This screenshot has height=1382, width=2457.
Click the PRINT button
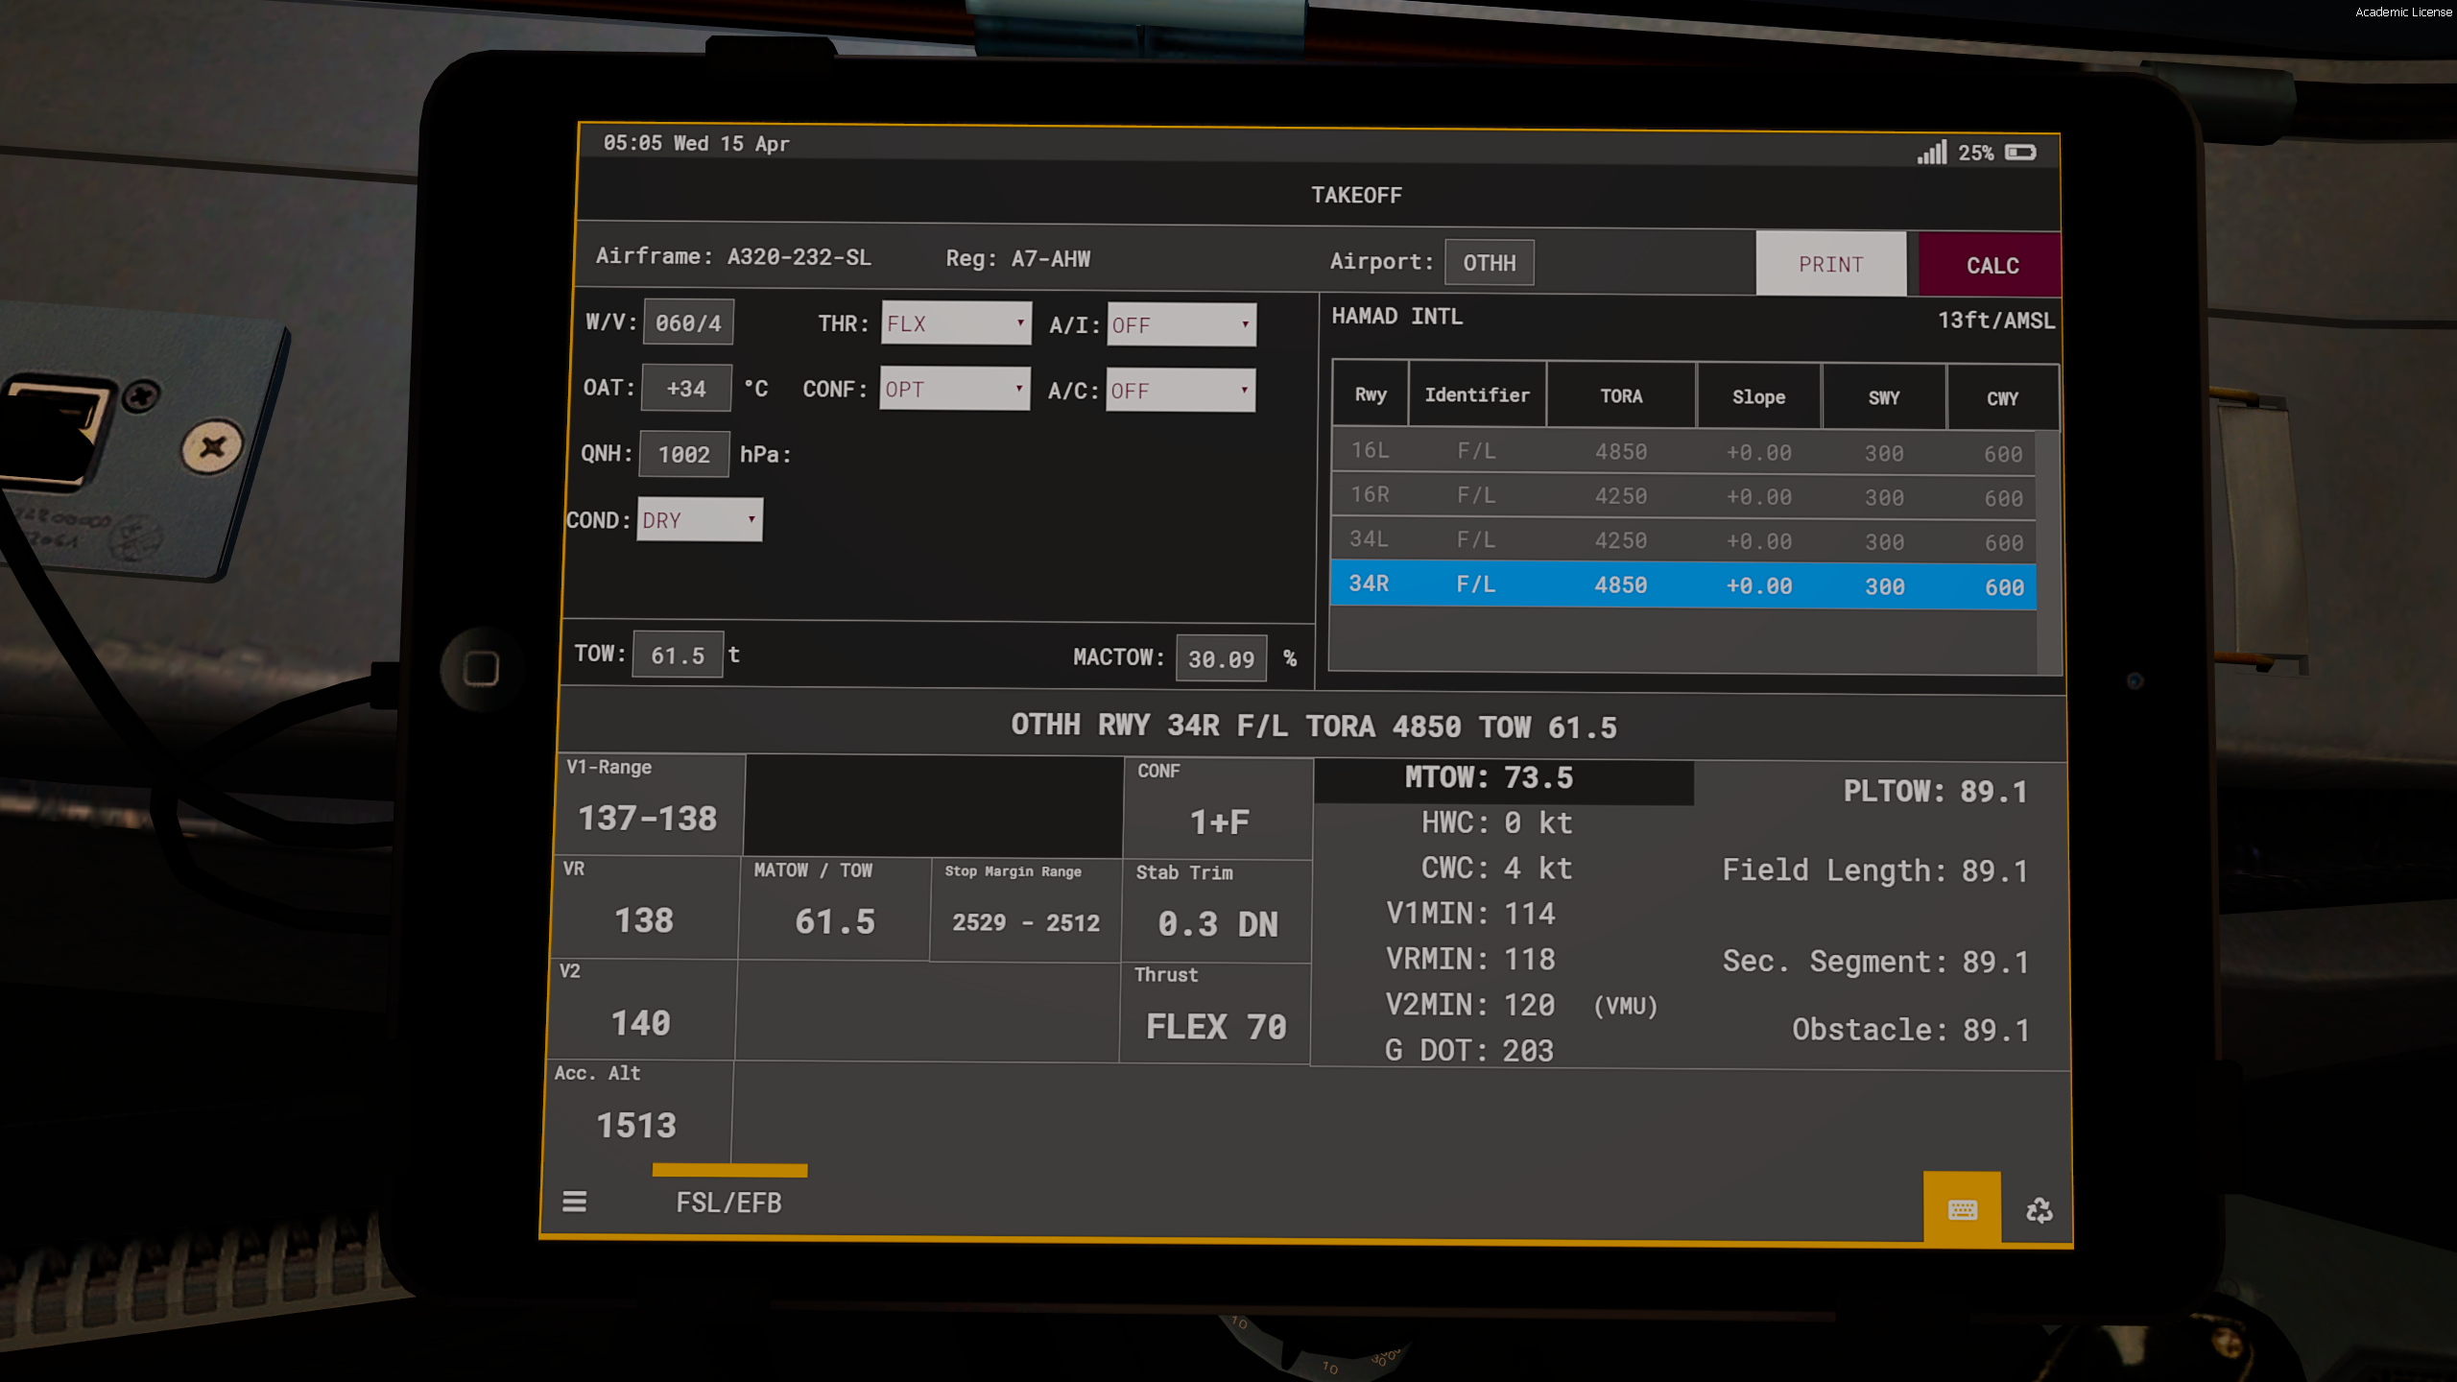coord(1831,263)
